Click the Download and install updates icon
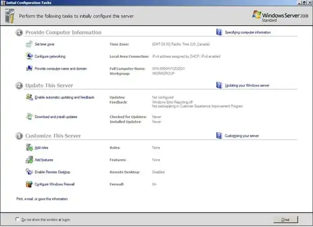The image size is (313, 227). (30, 116)
